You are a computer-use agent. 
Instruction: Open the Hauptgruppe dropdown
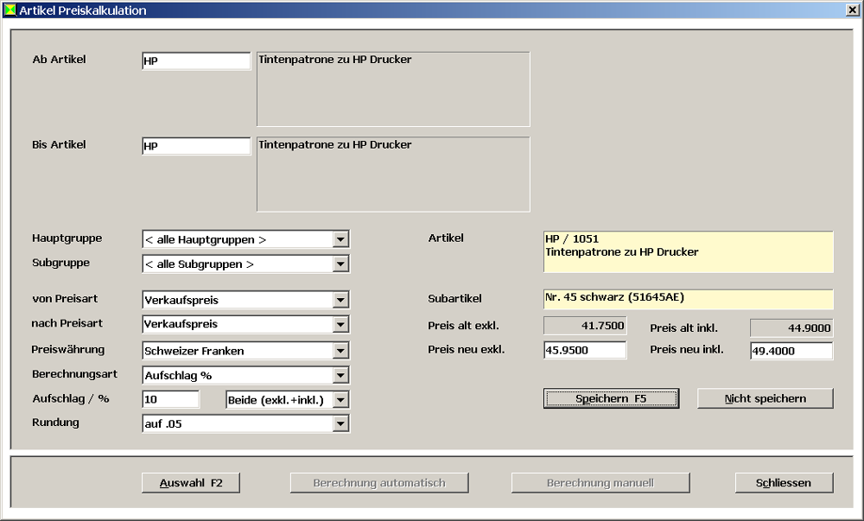coord(340,239)
